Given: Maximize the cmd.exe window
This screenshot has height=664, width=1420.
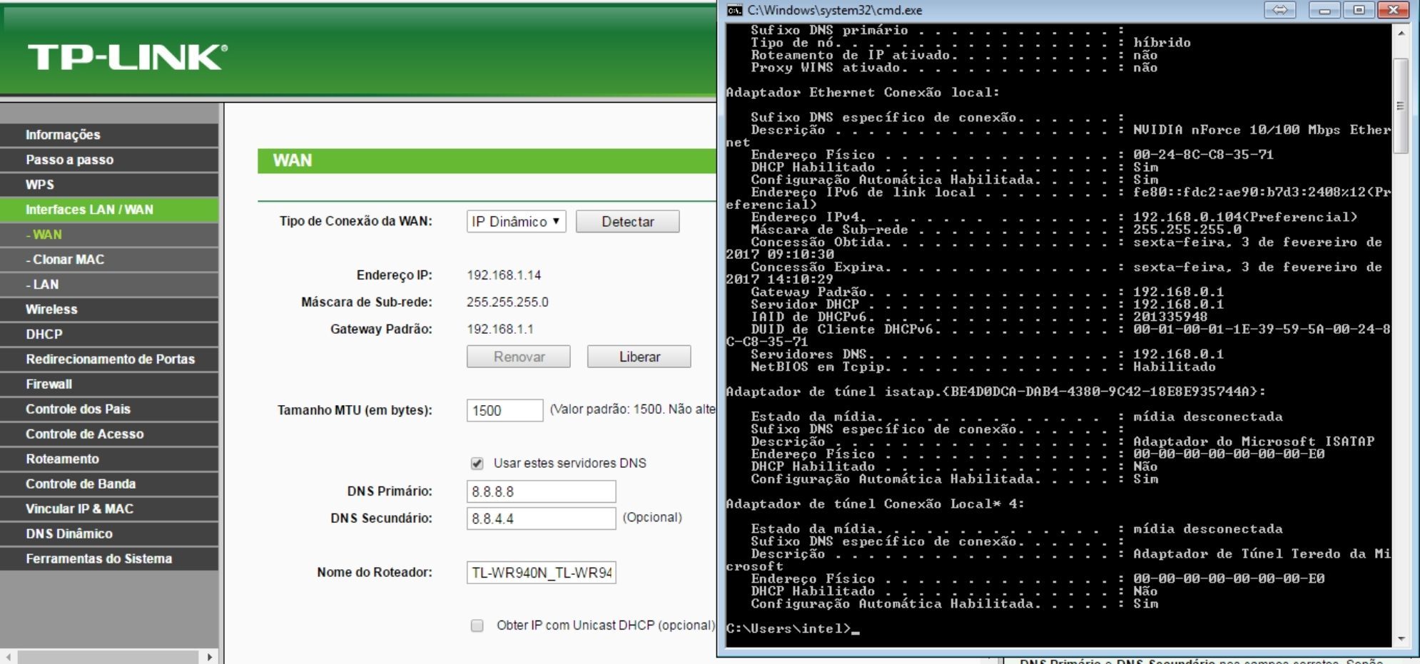Looking at the screenshot, I should (x=1359, y=10).
